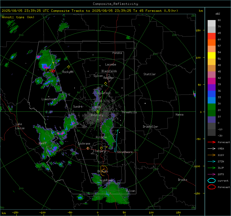Pick the purple swatch between 39 and 36 dBZ
The height and width of the screenshot is (216, 231).
tap(211, 88)
